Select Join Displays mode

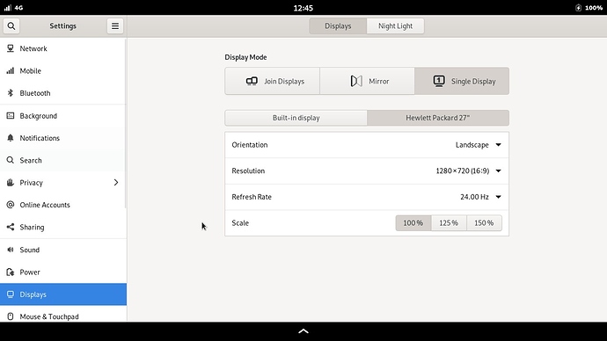click(x=273, y=81)
